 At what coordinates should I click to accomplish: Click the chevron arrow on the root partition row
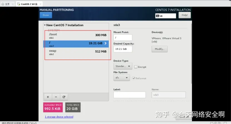pyautogui.click(x=105, y=43)
